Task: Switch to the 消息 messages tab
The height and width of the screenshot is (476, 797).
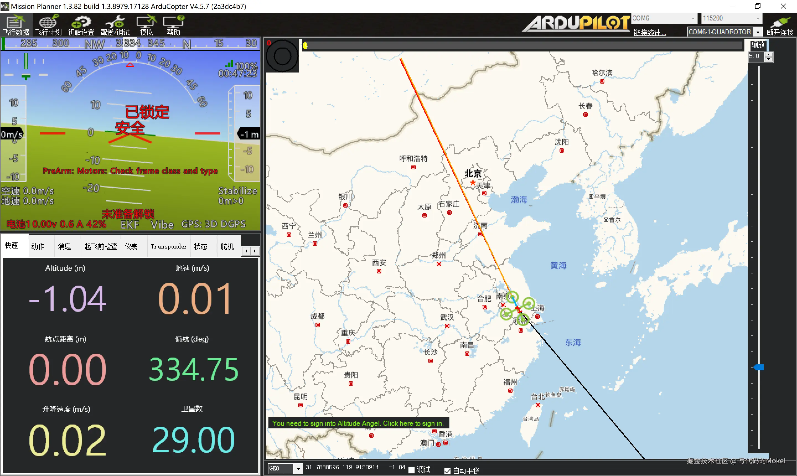Action: click(64, 246)
